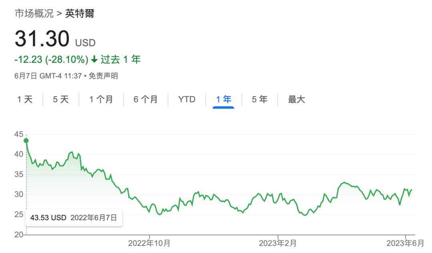
Task: Select the 1 年 range tab
Action: click(224, 99)
